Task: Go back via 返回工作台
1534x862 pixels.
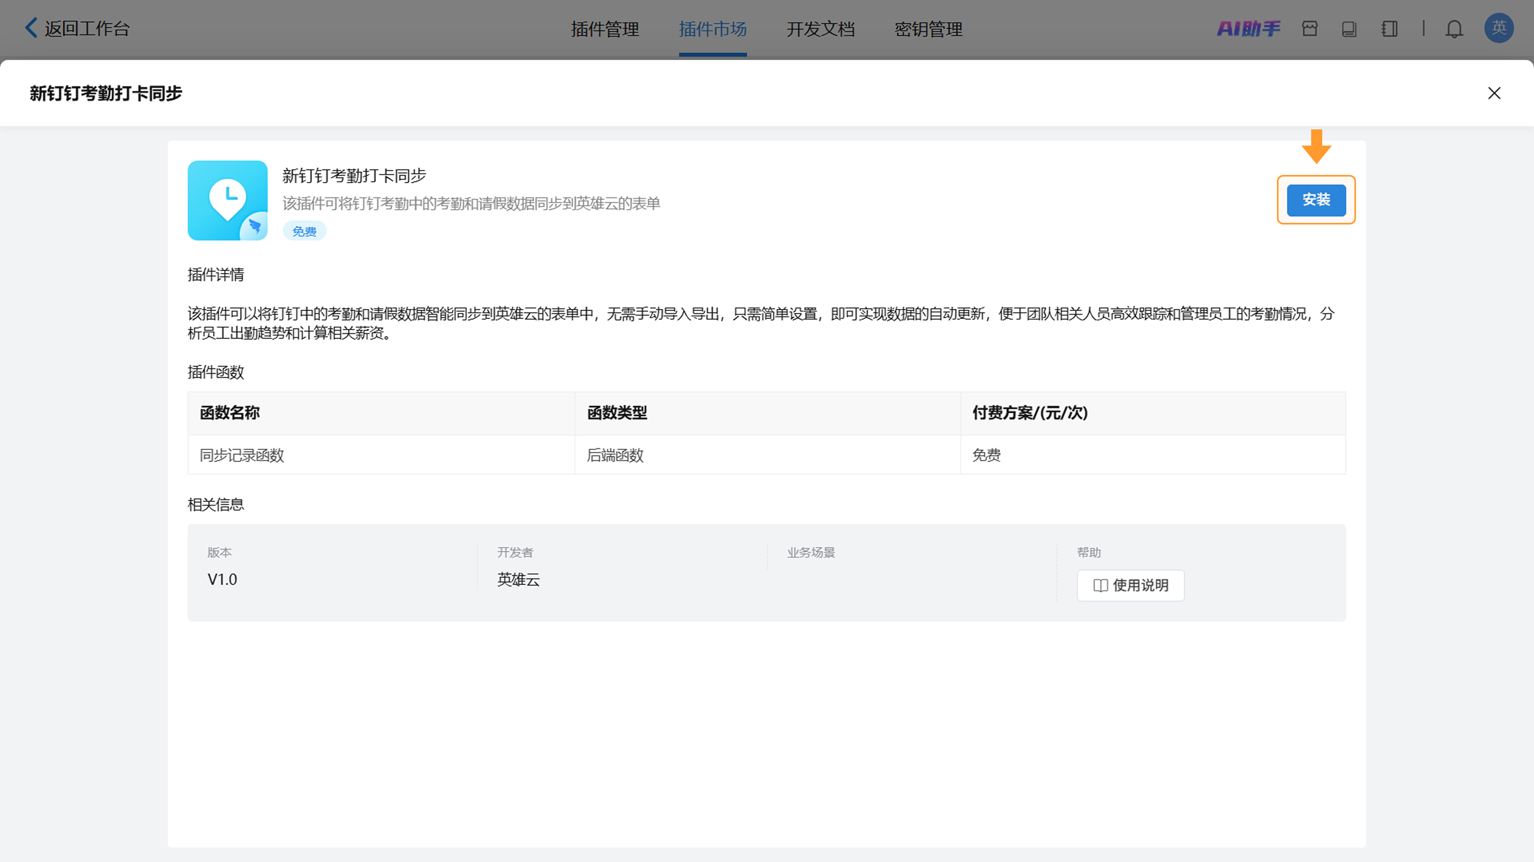Action: (77, 29)
